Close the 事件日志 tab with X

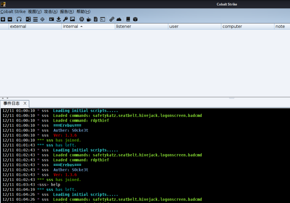click(25, 103)
